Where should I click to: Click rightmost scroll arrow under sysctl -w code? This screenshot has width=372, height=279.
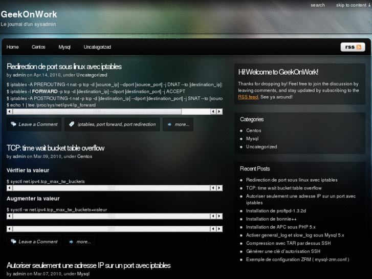220,216
